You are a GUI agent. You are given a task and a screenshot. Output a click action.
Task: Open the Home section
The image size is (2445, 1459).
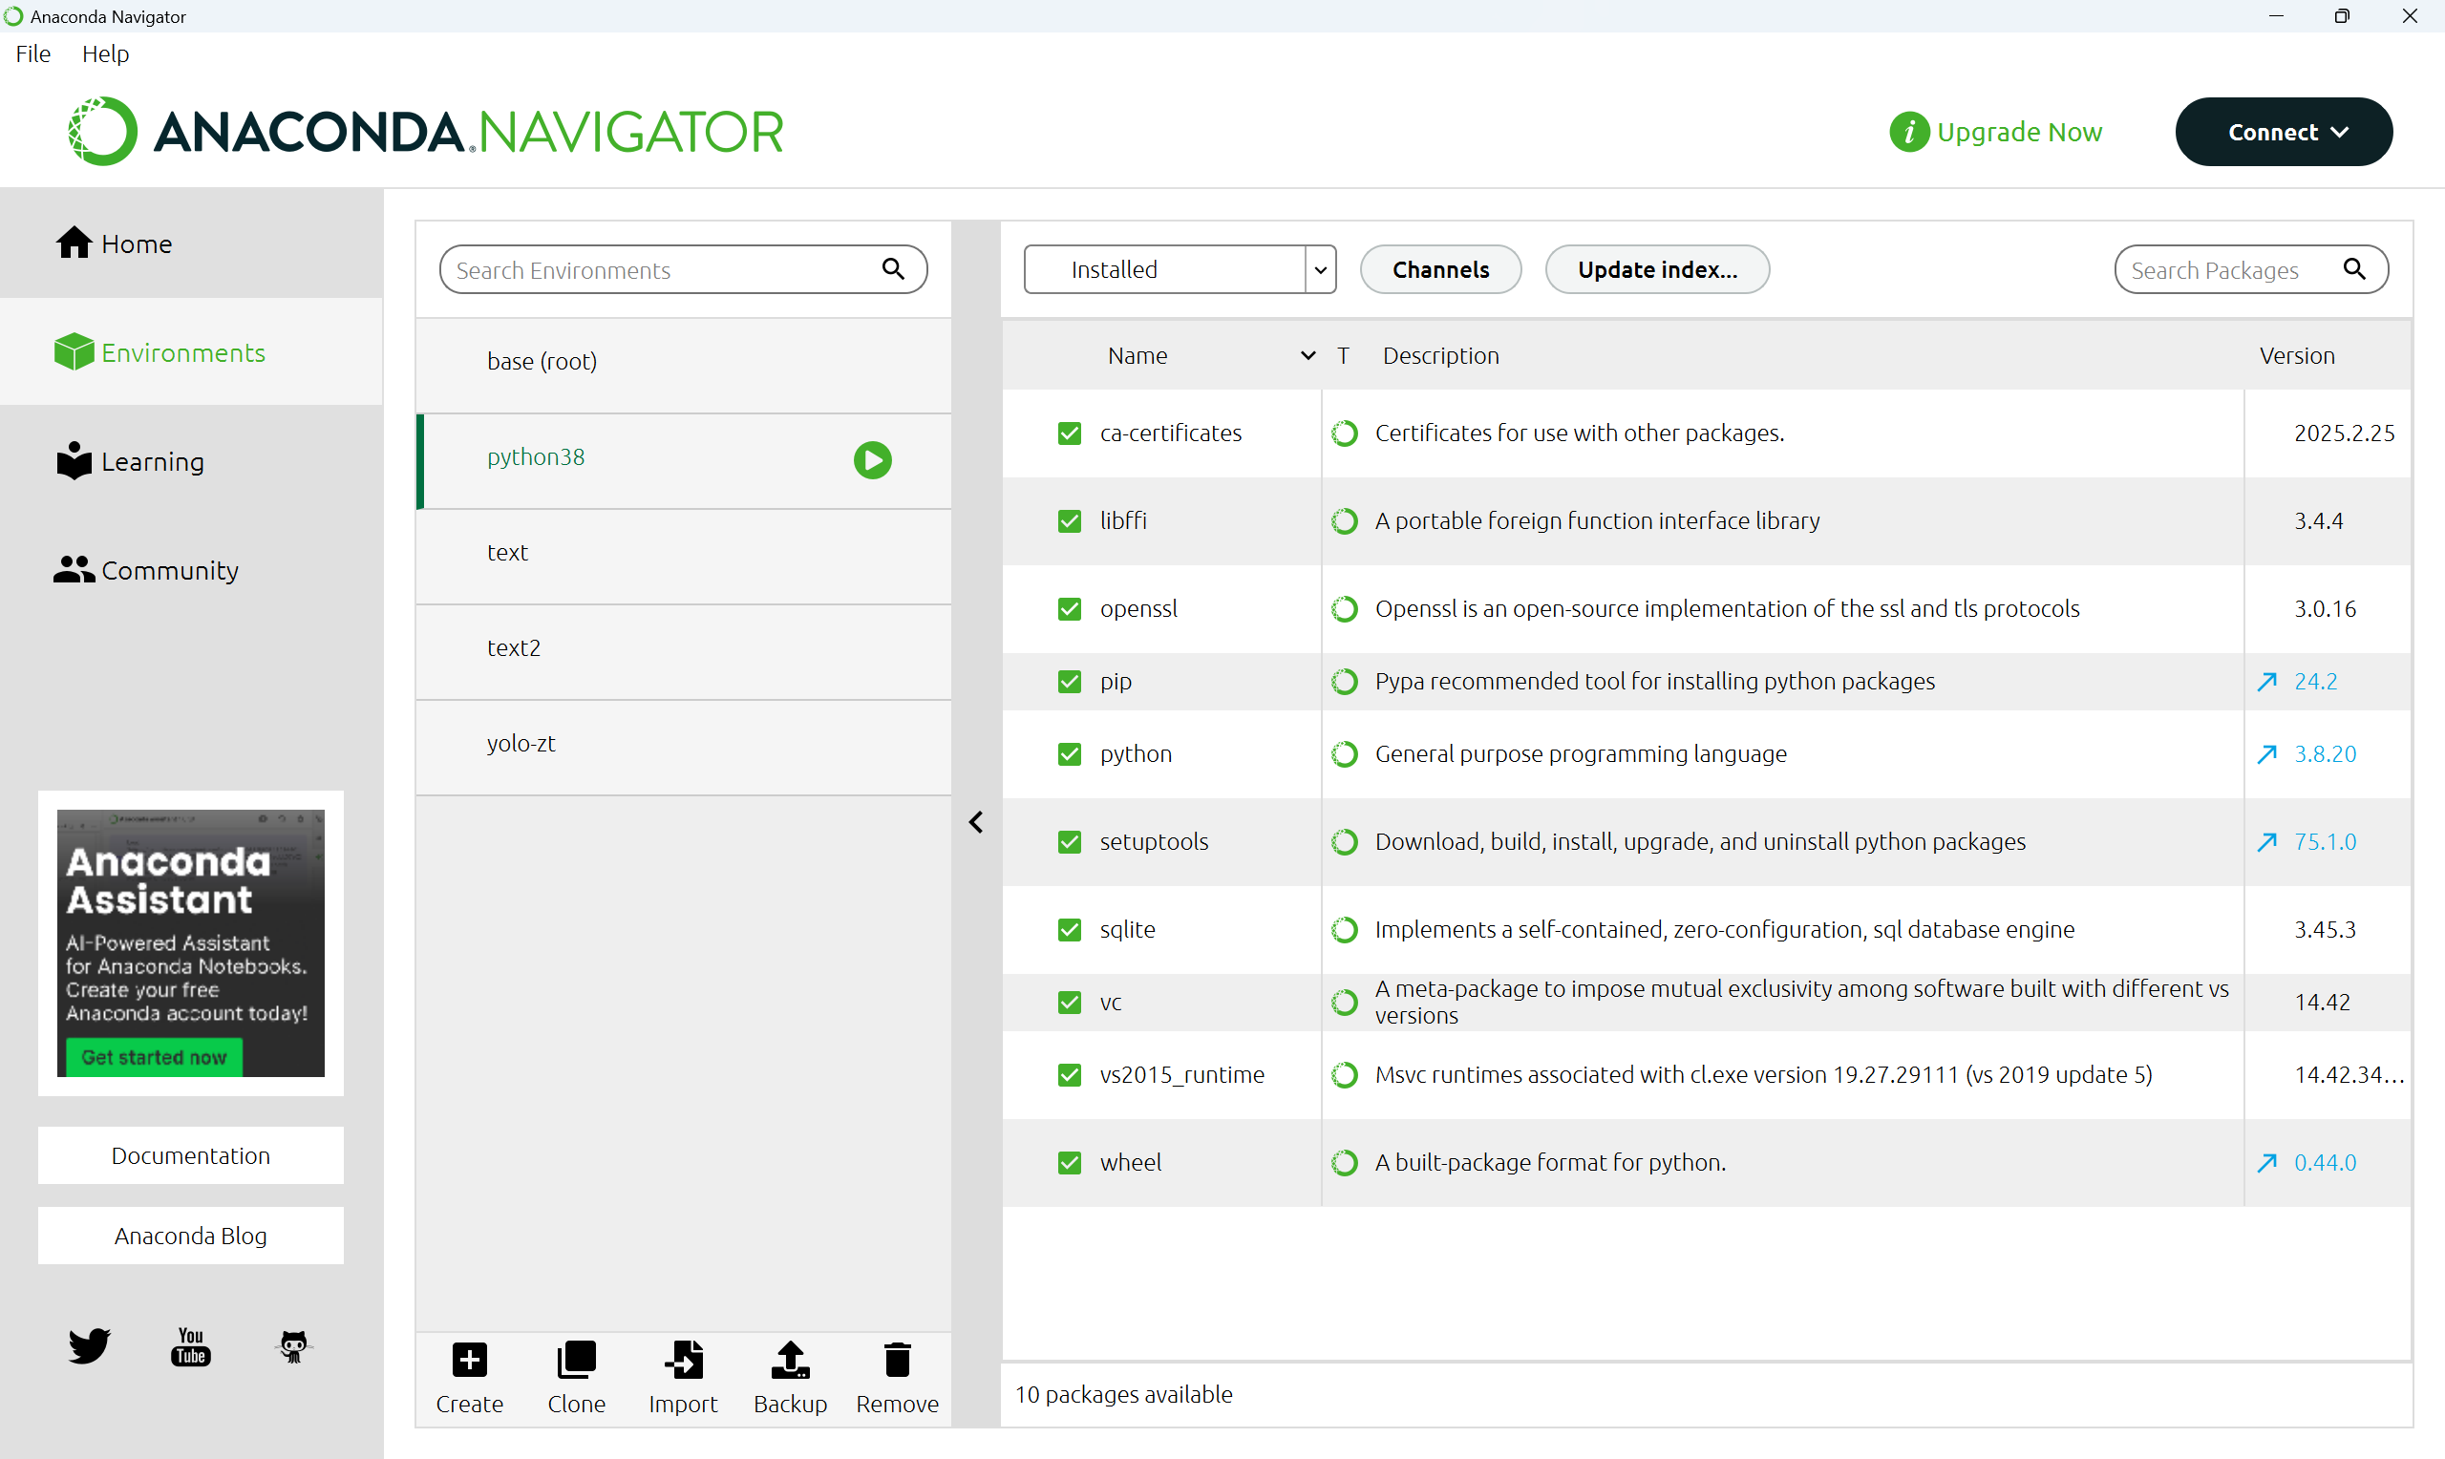[x=191, y=243]
